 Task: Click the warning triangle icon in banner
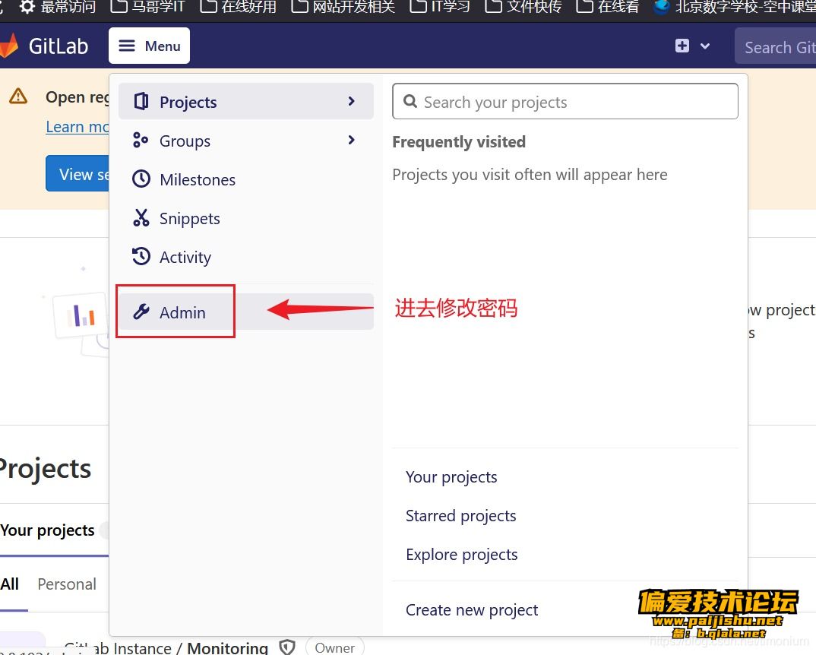(18, 96)
